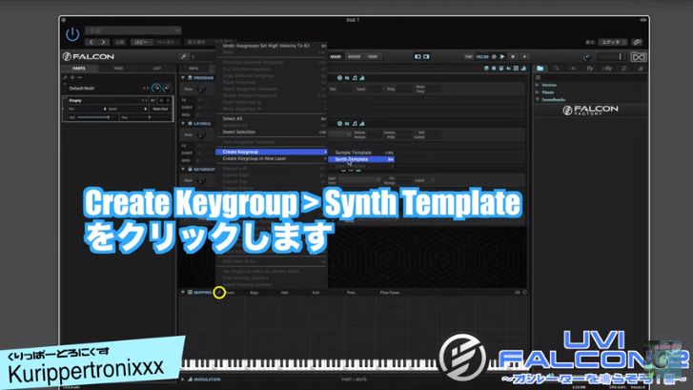Turn the Layer Gain knob

[x=201, y=134]
